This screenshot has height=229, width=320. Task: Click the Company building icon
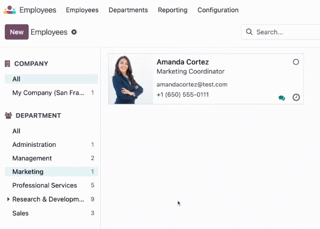(7, 64)
